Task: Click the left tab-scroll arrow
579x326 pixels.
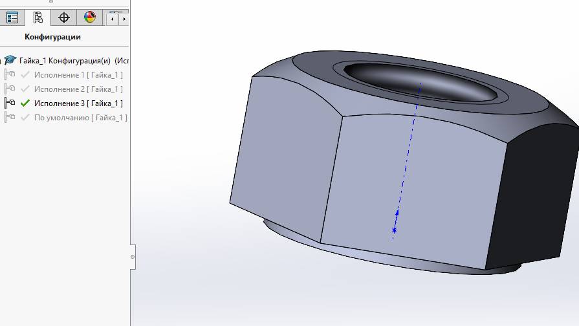Action: [x=113, y=19]
